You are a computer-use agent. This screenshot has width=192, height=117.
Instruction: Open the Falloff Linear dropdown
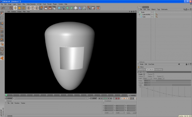(x=147, y=78)
